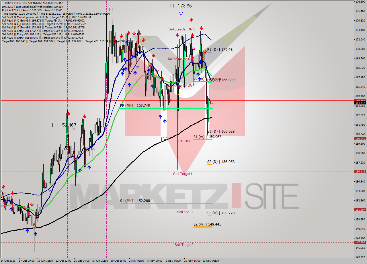Click the red 164.664 price tag

click(x=360, y=100)
